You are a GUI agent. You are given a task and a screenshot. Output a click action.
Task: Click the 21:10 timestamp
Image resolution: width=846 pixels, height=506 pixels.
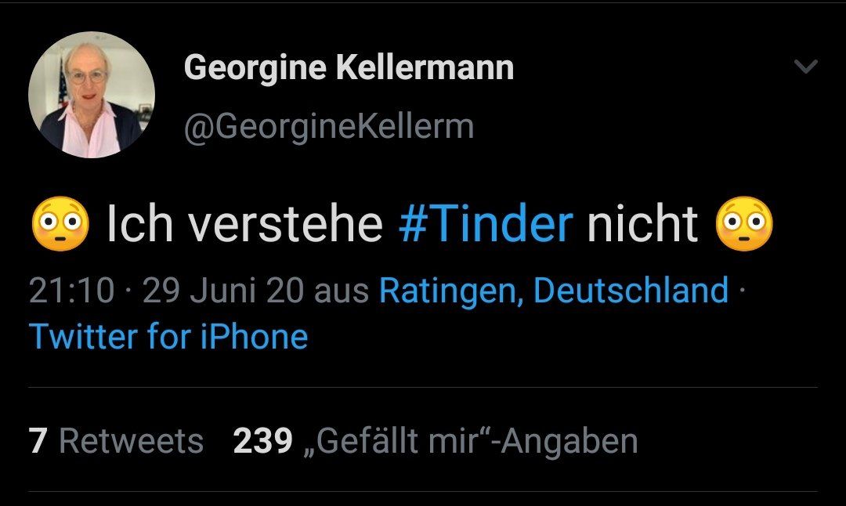pyautogui.click(x=71, y=291)
